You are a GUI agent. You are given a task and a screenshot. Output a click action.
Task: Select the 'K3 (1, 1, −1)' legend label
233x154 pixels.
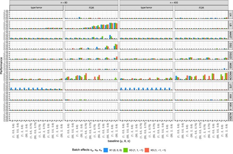click(x=136, y=150)
